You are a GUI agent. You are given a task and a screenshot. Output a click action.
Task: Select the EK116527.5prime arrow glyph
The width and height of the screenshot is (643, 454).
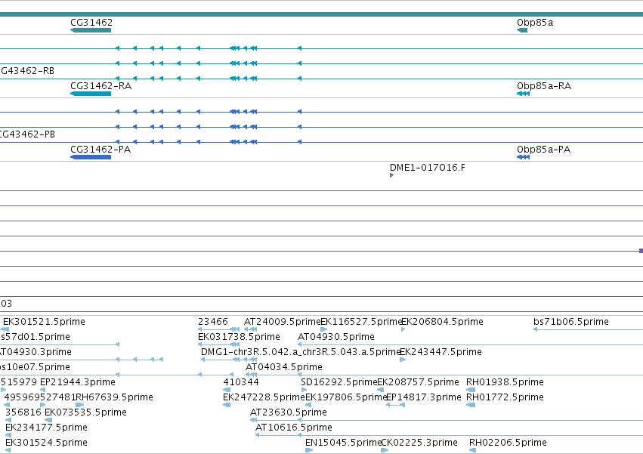tap(323, 329)
